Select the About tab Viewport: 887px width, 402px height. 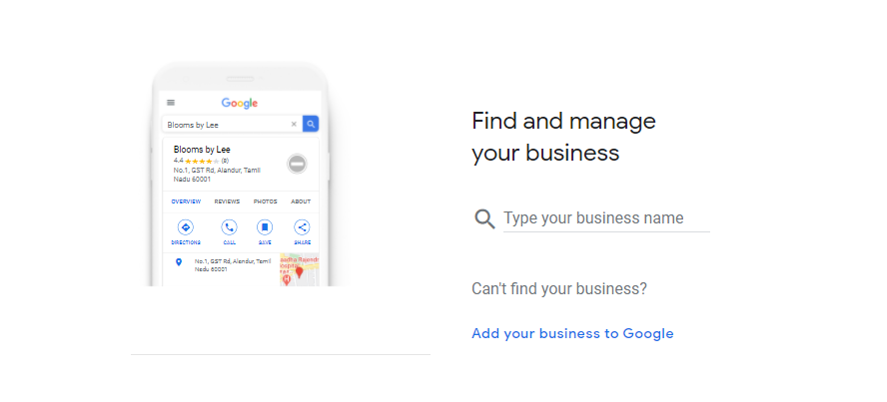pos(301,201)
